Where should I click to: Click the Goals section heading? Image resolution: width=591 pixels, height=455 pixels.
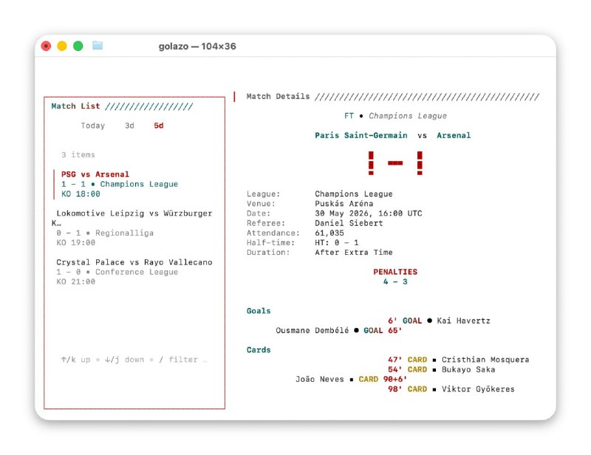click(x=259, y=311)
